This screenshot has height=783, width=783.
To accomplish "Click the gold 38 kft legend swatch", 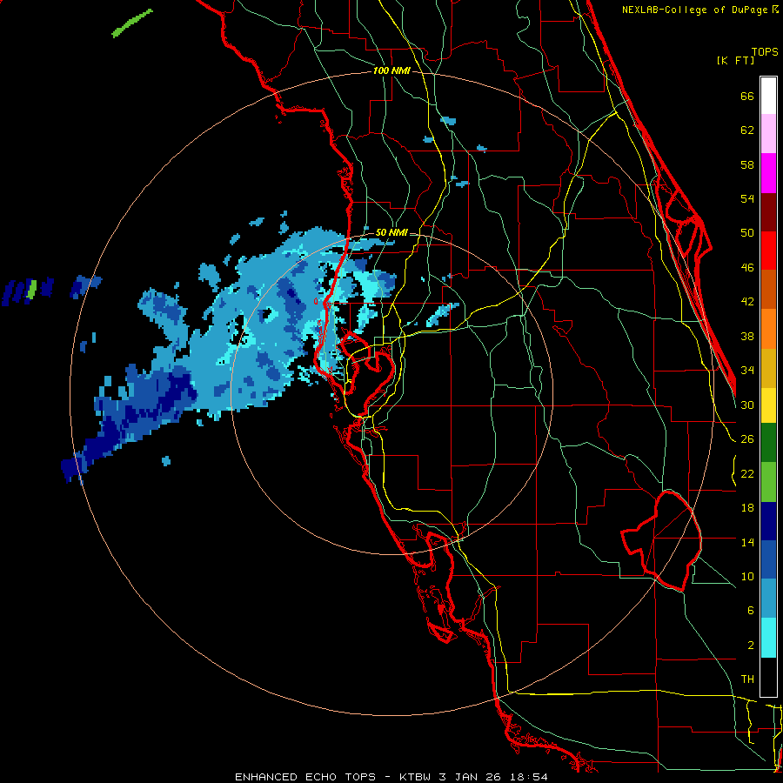I will tap(768, 367).
